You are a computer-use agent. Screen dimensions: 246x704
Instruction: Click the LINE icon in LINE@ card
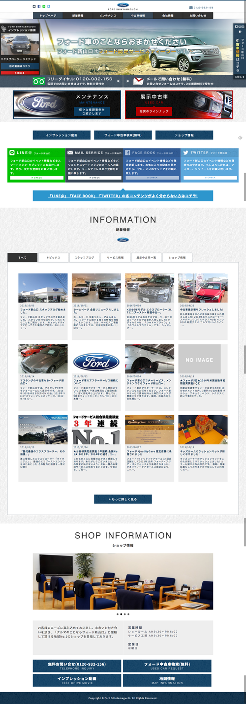pyautogui.click(x=12, y=153)
